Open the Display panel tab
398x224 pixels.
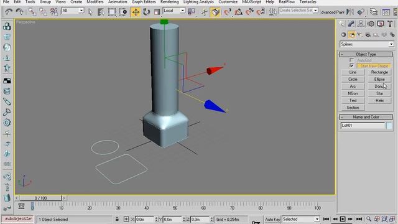click(380, 24)
